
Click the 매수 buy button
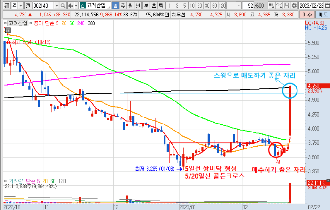(x=307, y=15)
